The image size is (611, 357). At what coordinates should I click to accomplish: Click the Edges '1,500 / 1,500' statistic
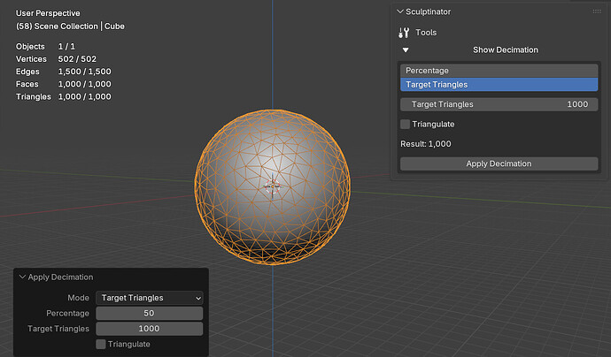[x=84, y=72]
